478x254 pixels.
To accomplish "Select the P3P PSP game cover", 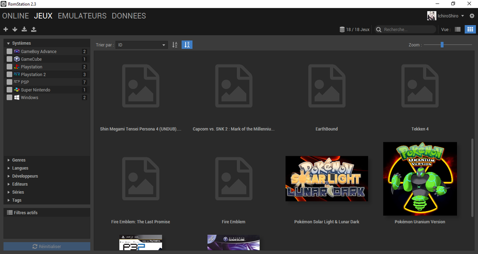I will (141, 243).
